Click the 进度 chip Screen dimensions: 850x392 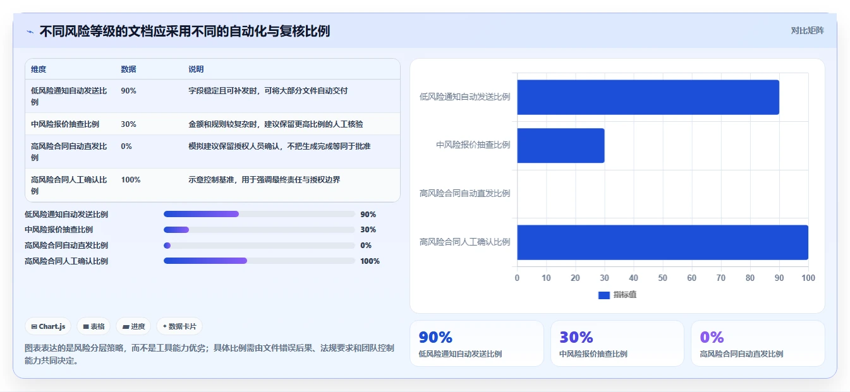133,326
